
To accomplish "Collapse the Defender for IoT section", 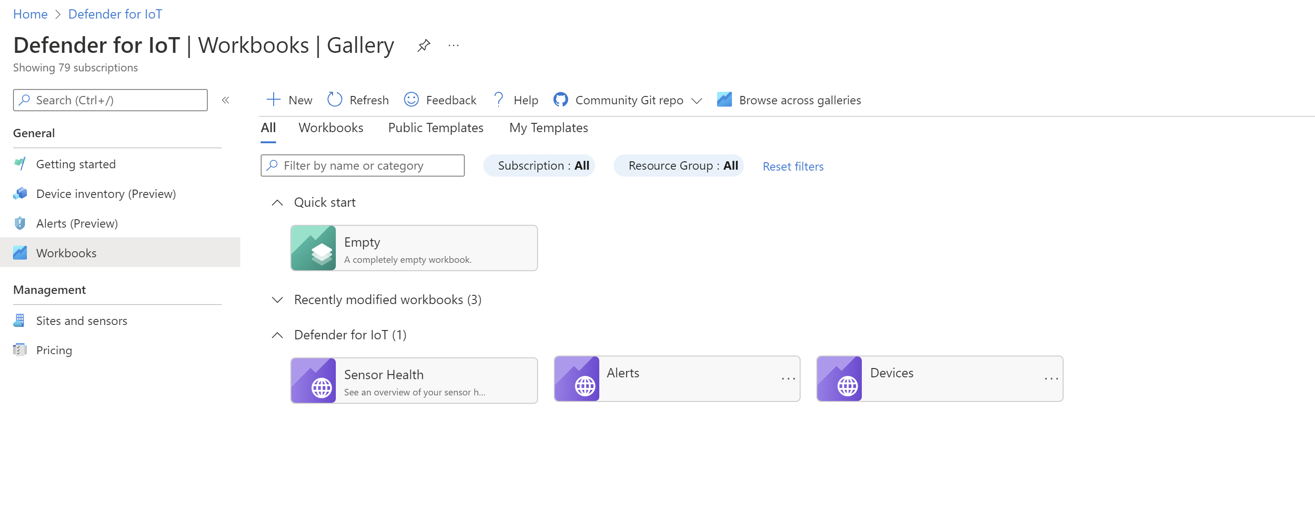I will (277, 335).
